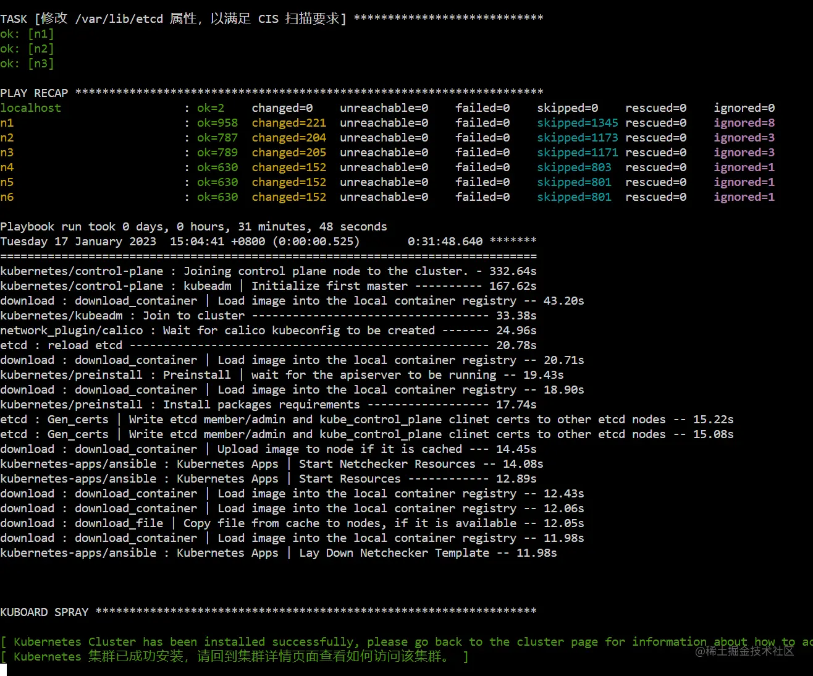Click the terminal cursor block at bottom
813x676 pixels.
point(3,670)
